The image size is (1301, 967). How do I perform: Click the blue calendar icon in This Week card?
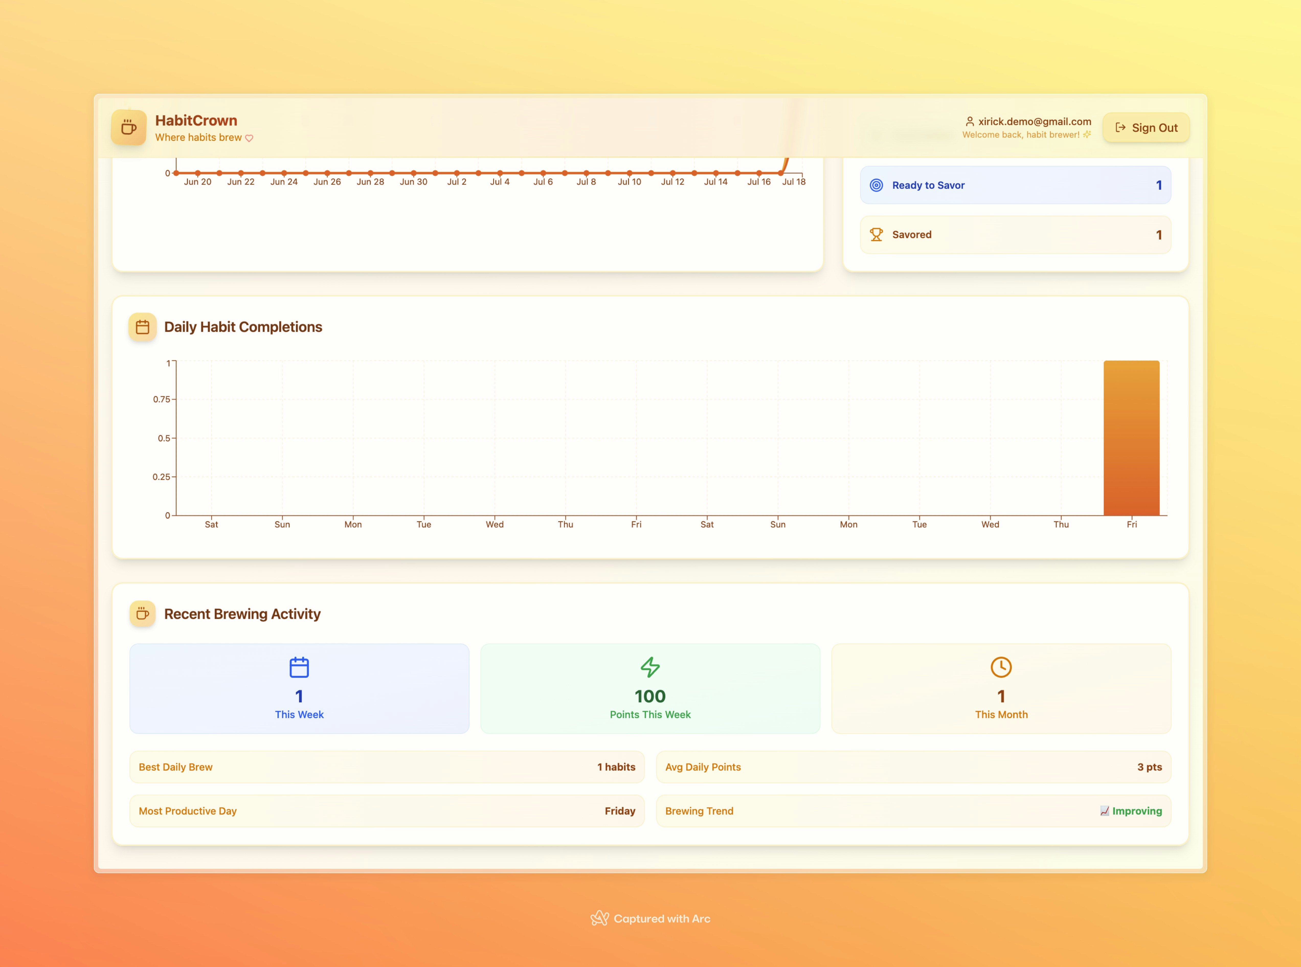pos(299,667)
